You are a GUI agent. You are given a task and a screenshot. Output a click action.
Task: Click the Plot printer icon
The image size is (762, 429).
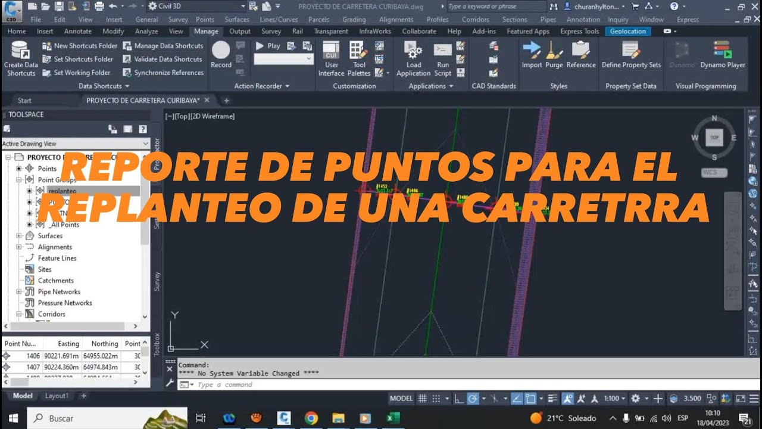[98, 6]
